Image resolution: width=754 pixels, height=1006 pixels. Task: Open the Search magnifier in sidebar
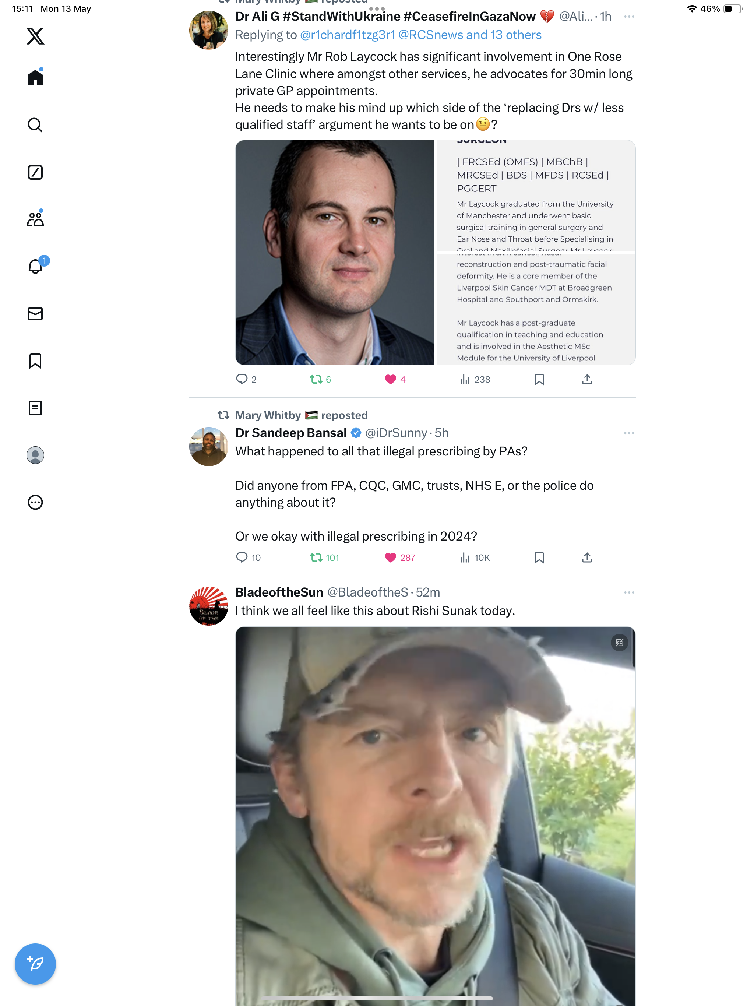[x=35, y=124]
